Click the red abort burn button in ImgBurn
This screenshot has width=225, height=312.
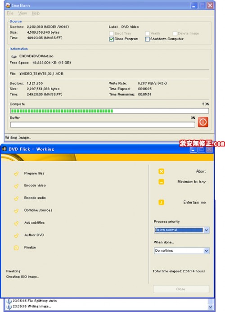pos(203,122)
